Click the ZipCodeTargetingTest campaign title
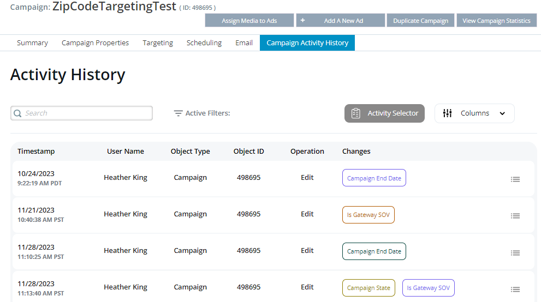This screenshot has width=541, height=302. tap(114, 7)
